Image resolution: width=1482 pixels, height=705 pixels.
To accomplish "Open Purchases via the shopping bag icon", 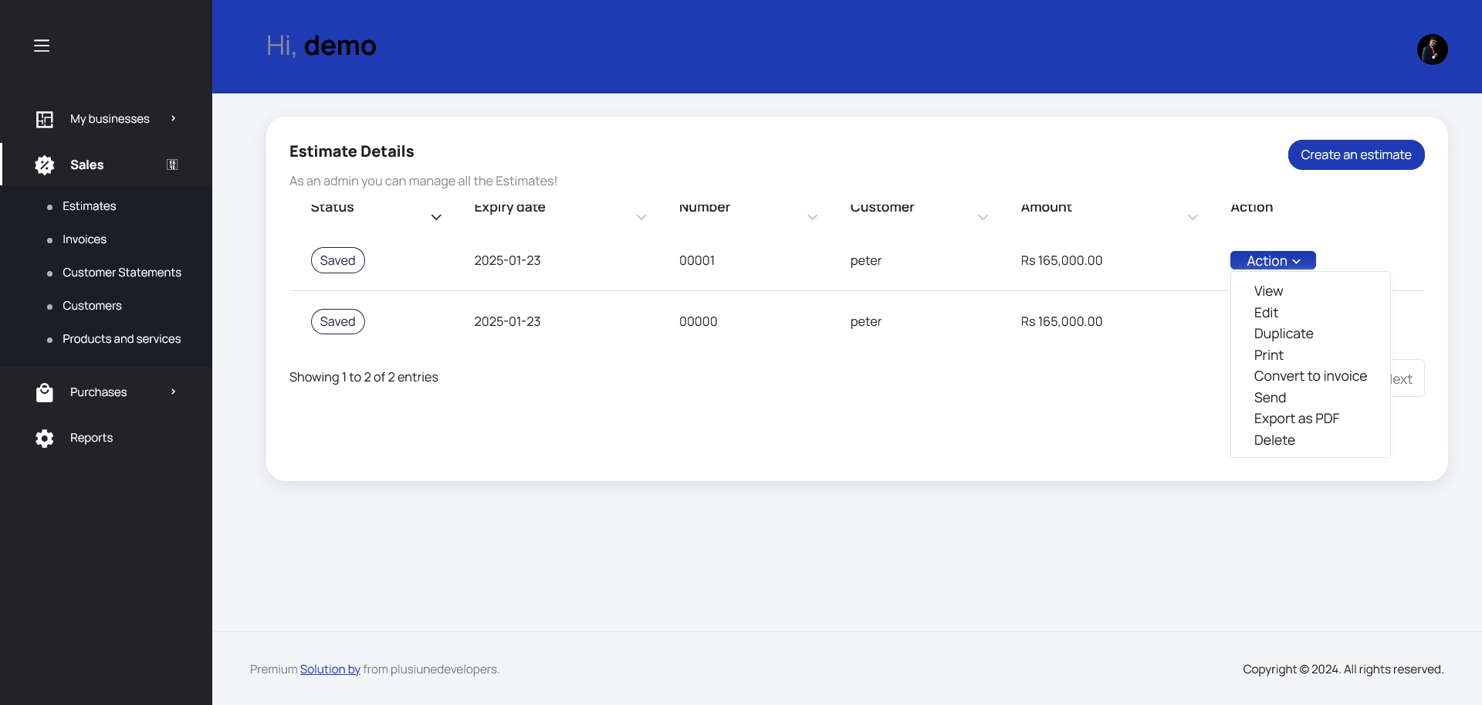I will [x=45, y=391].
